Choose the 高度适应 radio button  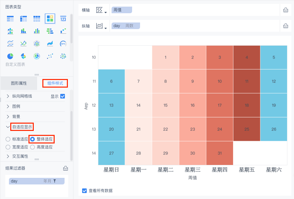click(32, 147)
